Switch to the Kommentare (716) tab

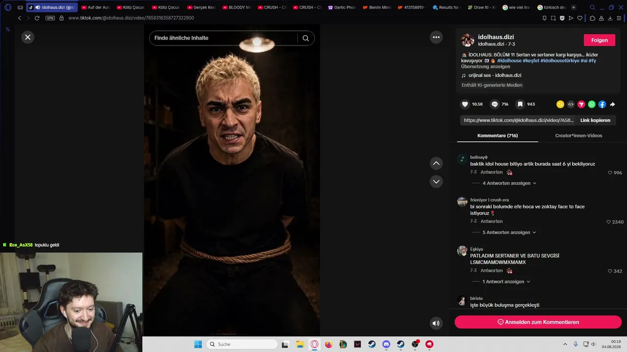(x=498, y=135)
